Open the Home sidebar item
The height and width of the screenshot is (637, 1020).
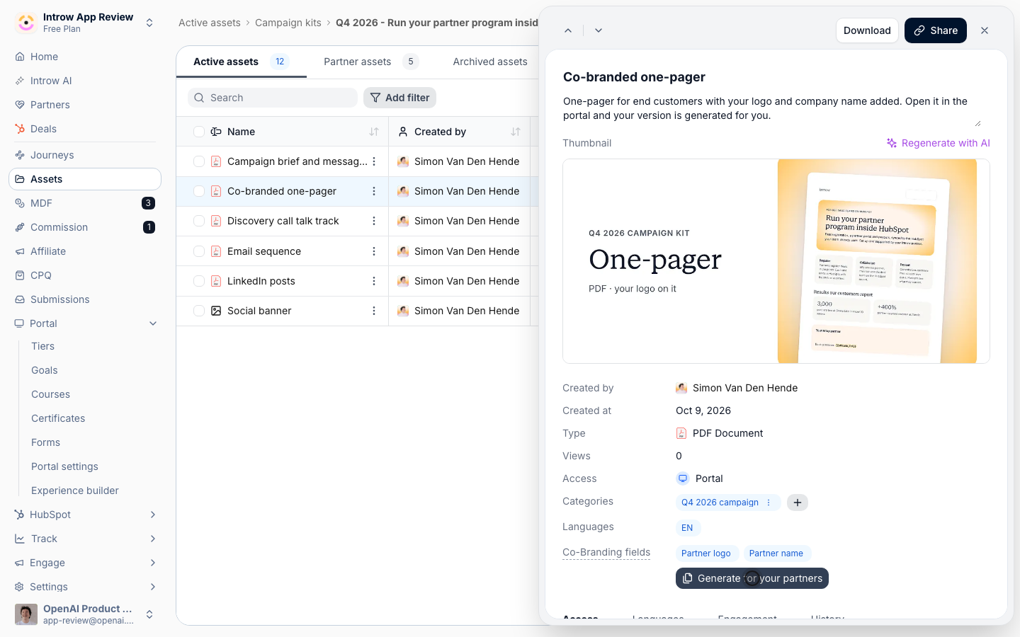tap(85, 57)
